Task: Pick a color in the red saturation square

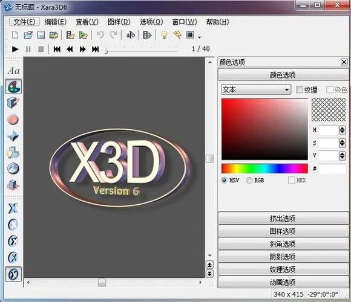Action: (264, 129)
